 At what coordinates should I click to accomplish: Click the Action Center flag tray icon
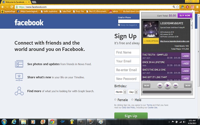tap(173, 122)
